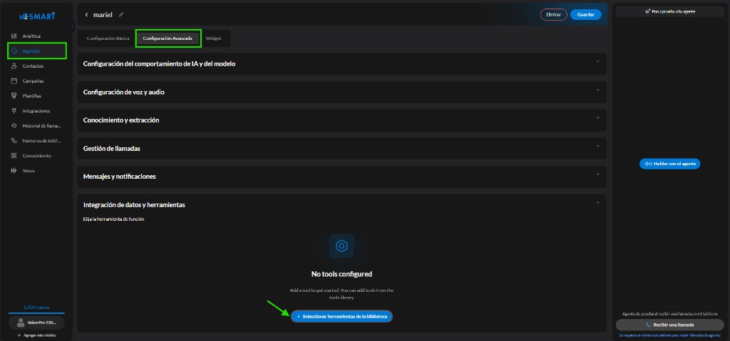
Task: Open the Analítica dashboard icon in sidebar
Action: click(x=14, y=36)
